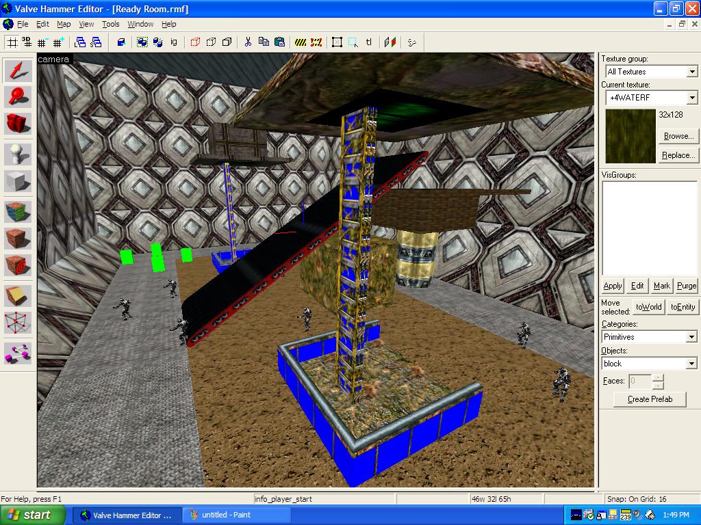This screenshot has height=525, width=701.
Task: Toggle the 'tl' texture lock button
Action: [369, 42]
